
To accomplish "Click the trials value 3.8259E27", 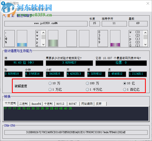I will point(69,63).
